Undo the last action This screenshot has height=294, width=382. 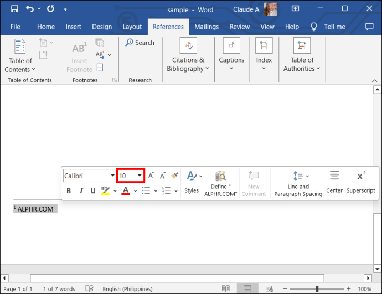coord(30,9)
